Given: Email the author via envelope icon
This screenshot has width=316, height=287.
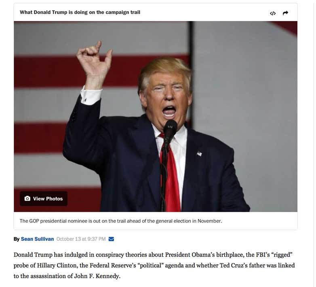Looking at the screenshot, I should (111, 239).
